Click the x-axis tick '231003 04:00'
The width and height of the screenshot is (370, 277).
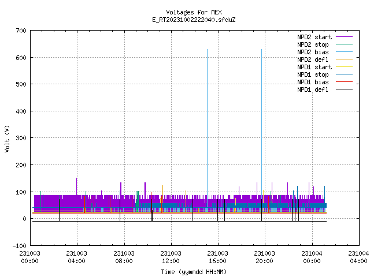click(x=76, y=257)
